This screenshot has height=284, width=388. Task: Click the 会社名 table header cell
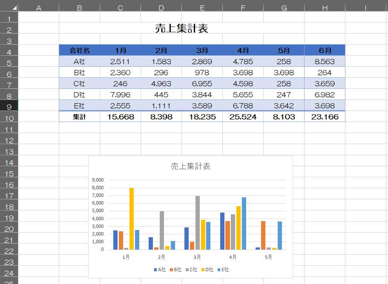click(79, 50)
